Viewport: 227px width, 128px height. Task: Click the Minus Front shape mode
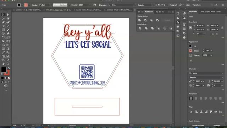coord(145,20)
